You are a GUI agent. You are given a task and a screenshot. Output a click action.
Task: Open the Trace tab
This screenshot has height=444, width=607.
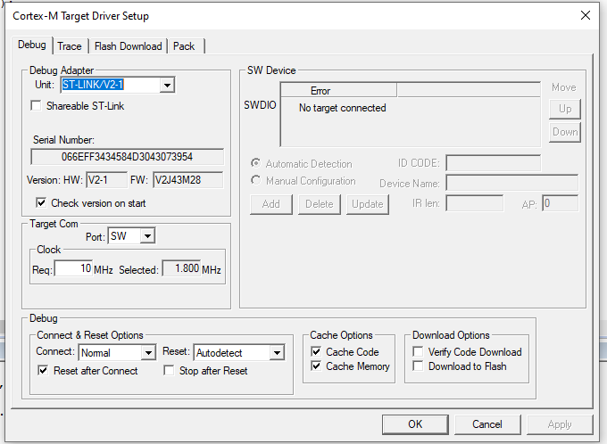coord(70,46)
